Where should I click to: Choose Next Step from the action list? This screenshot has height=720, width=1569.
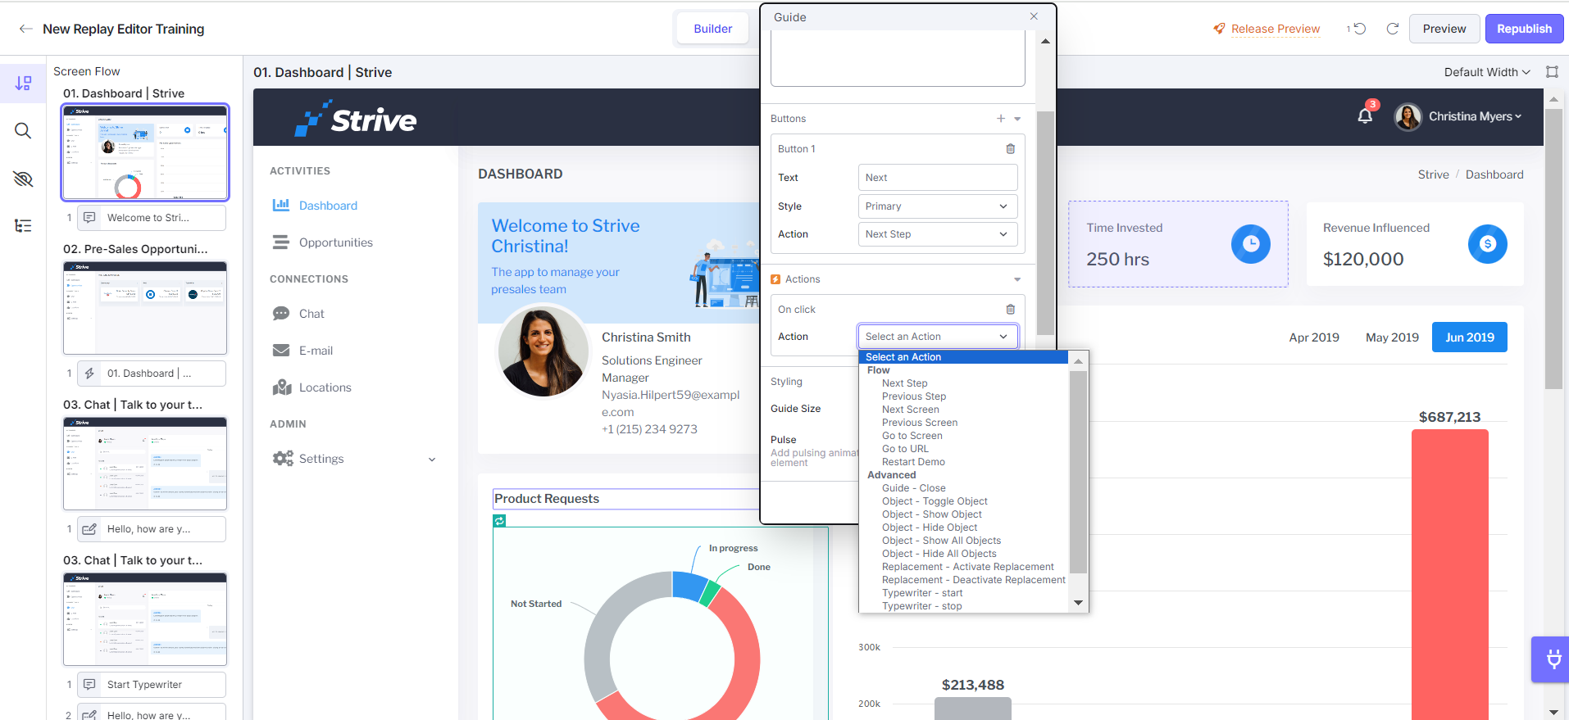(904, 383)
